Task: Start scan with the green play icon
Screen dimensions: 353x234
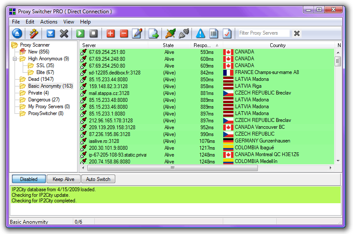Action: click(x=80, y=33)
